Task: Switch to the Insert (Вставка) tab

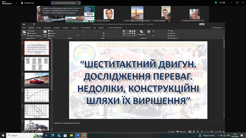Action: click(38, 28)
